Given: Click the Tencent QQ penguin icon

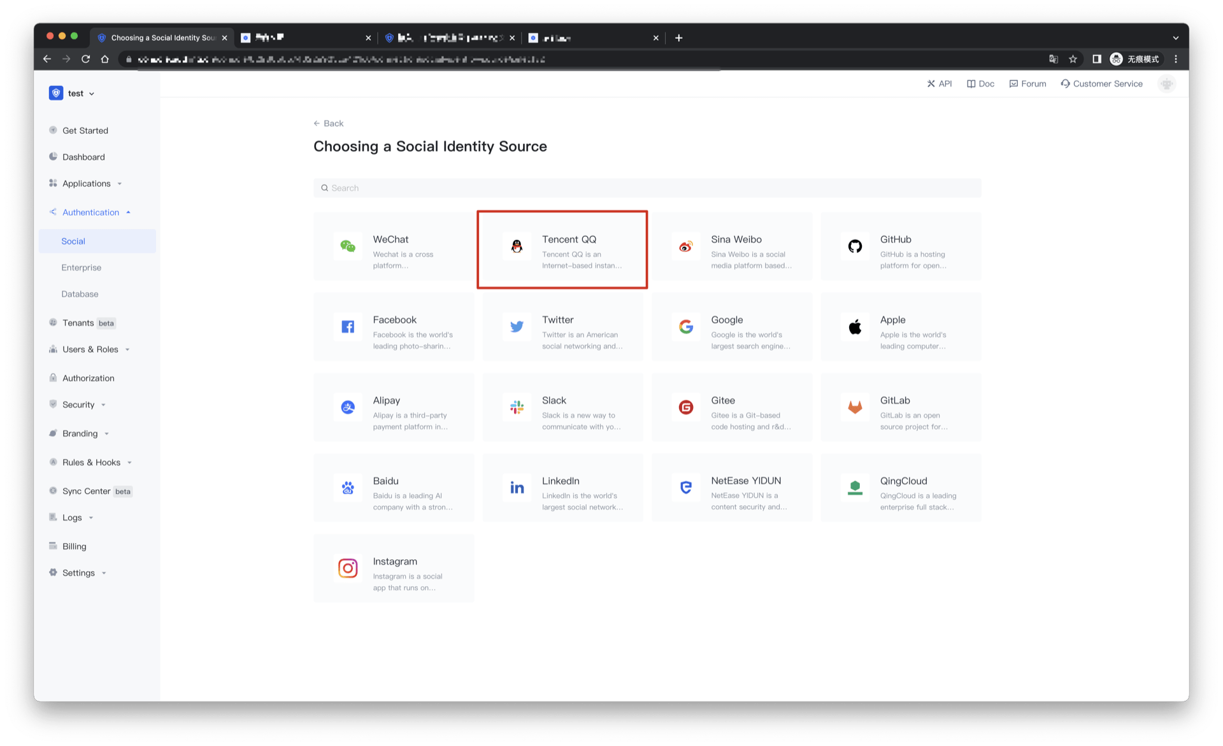Looking at the screenshot, I should click(x=517, y=247).
